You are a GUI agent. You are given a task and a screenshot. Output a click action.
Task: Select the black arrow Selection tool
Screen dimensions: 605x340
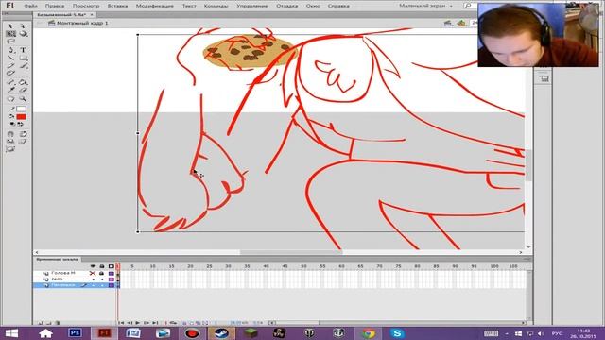pyautogui.click(x=10, y=25)
